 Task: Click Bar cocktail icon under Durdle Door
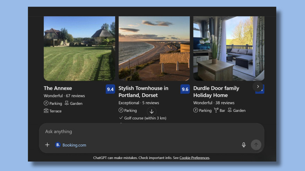coord(216,110)
